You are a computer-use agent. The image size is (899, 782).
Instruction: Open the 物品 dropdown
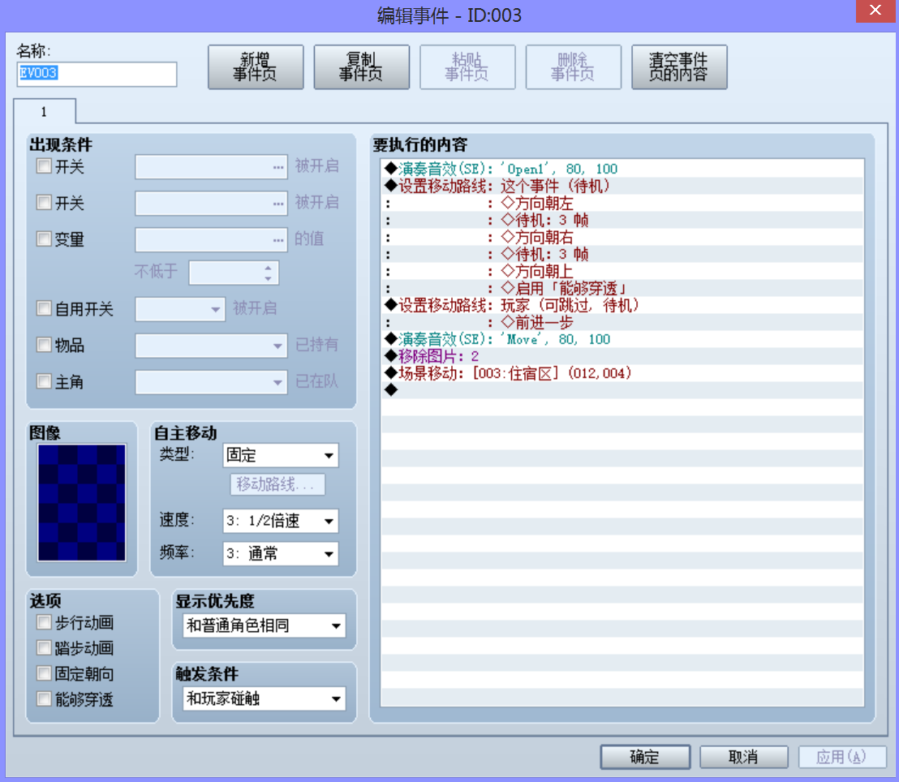211,346
